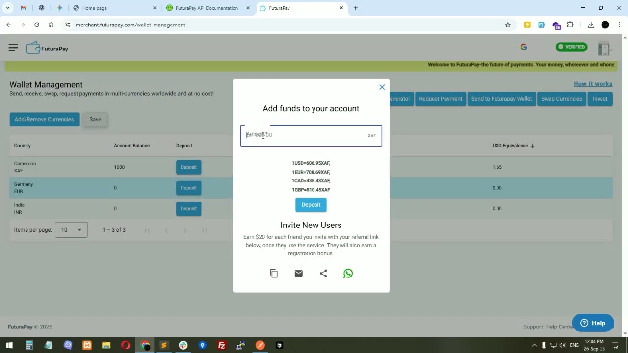628x353 pixels.
Task: Bookmark this page with the star icon
Action: point(508,25)
